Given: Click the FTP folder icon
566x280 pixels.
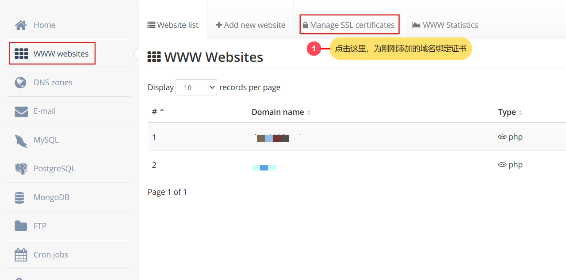Looking at the screenshot, I should (x=21, y=226).
